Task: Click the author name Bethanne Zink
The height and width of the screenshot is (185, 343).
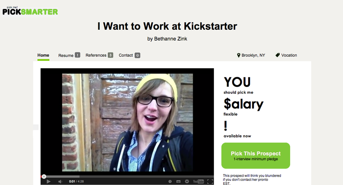Action: [171, 39]
